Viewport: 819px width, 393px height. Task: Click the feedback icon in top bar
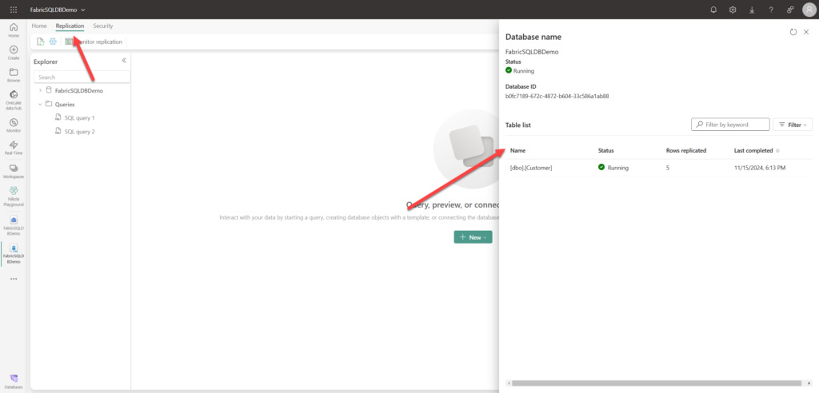click(789, 10)
